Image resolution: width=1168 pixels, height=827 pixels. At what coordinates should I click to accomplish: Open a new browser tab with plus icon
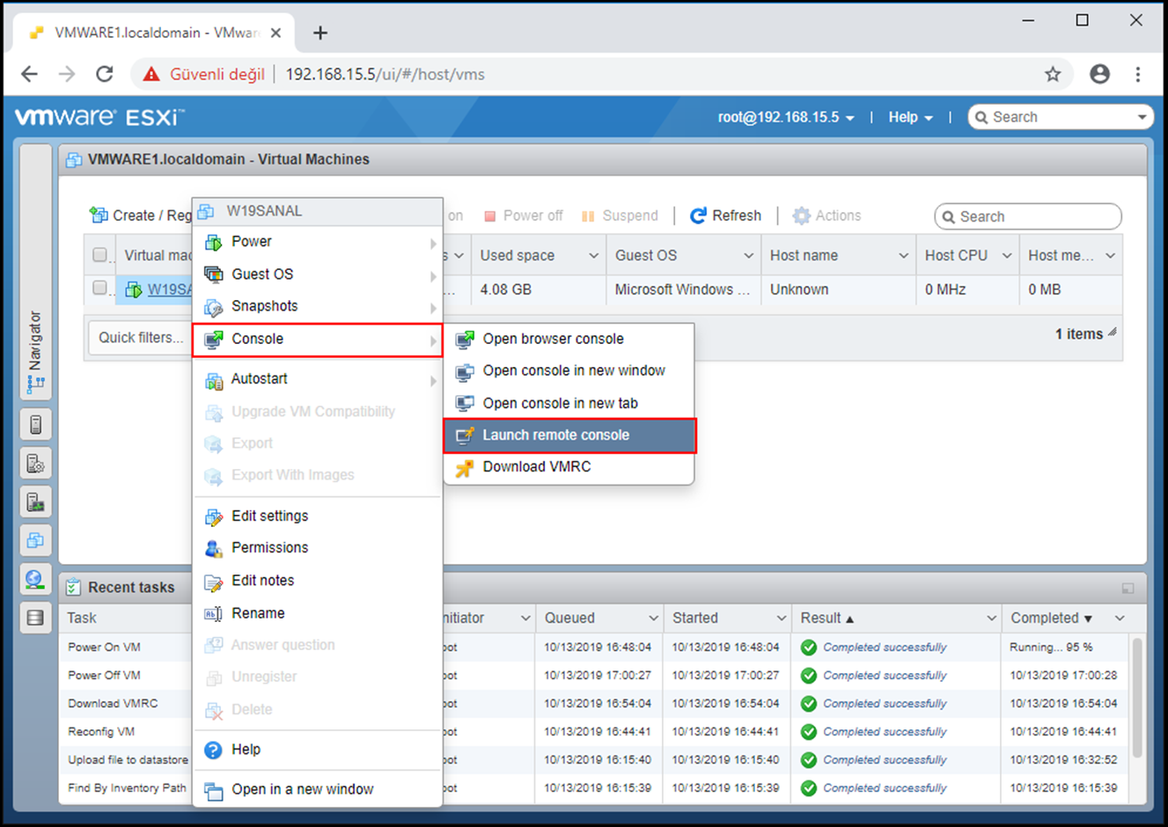coord(320,33)
